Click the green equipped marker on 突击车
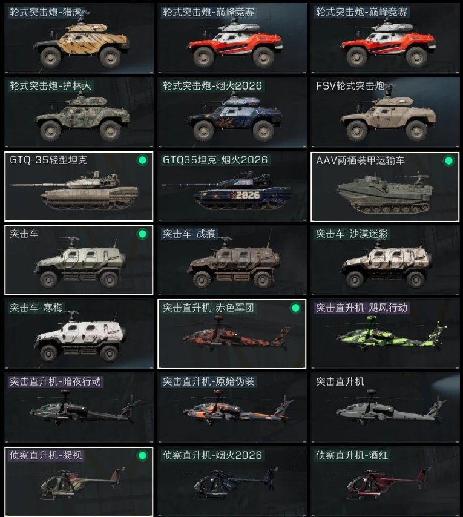The width and height of the screenshot is (463, 517). [142, 234]
